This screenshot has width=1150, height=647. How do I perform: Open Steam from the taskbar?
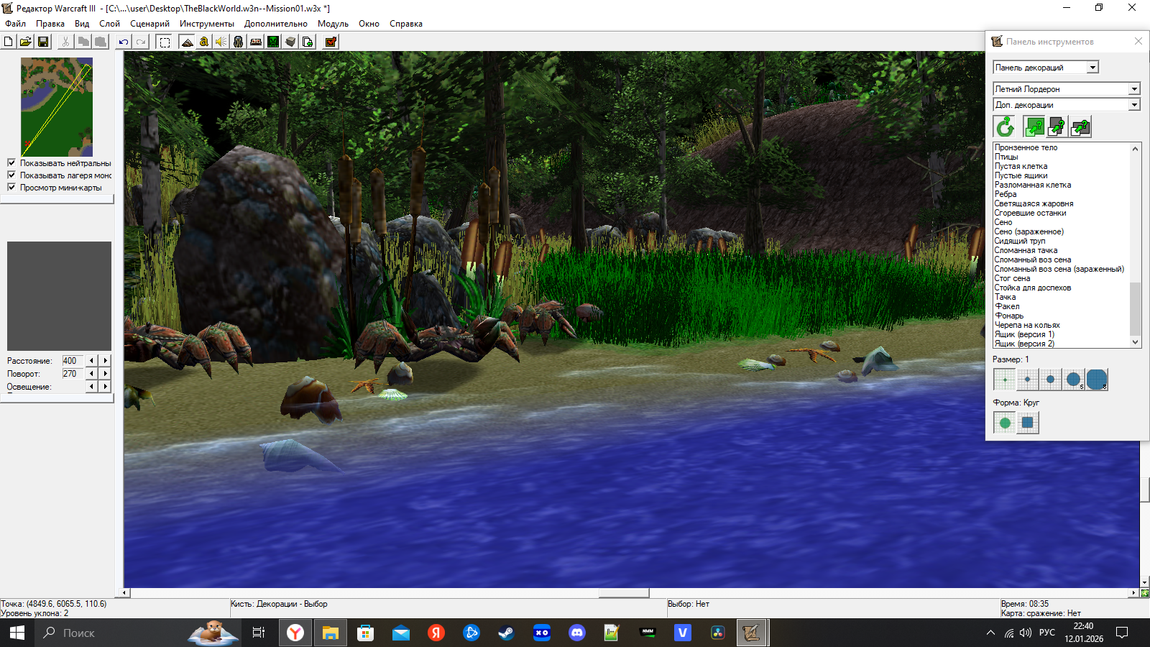[x=506, y=633]
